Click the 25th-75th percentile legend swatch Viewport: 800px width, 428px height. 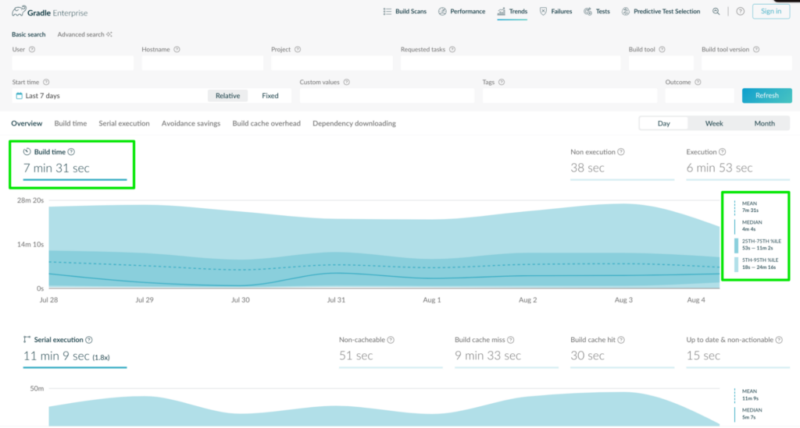point(736,245)
